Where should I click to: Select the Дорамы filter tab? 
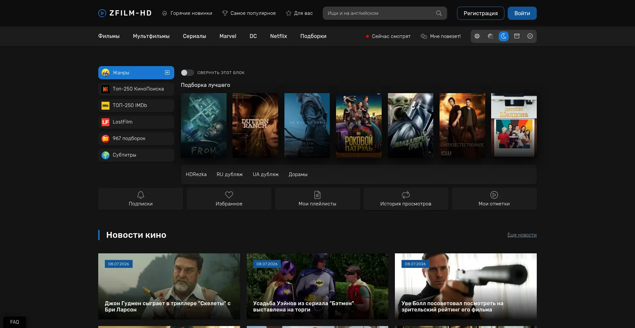point(298,174)
